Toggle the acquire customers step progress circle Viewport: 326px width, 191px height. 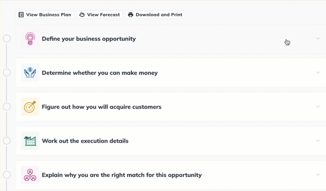pyautogui.click(x=6, y=107)
